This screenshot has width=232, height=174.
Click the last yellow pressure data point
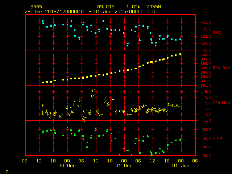(x=180, y=54)
